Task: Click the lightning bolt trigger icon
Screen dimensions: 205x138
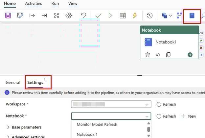Action: point(135,15)
